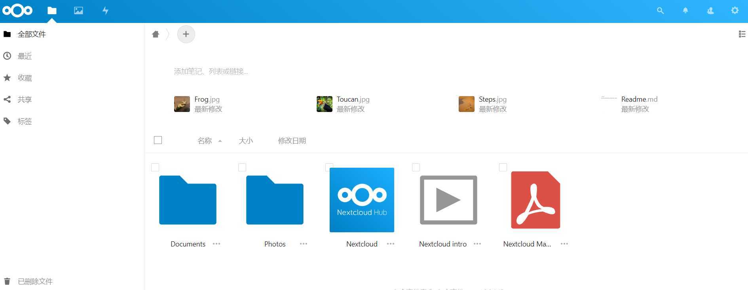The width and height of the screenshot is (748, 290).
Task: Click the Steps.jpg thumbnail image
Action: pos(467,104)
